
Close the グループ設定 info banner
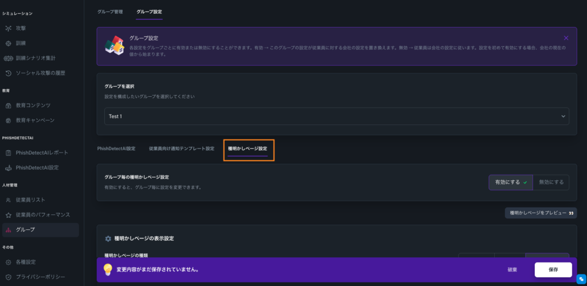(566, 38)
